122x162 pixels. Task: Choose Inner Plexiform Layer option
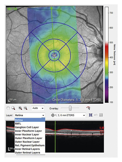tap(30, 131)
